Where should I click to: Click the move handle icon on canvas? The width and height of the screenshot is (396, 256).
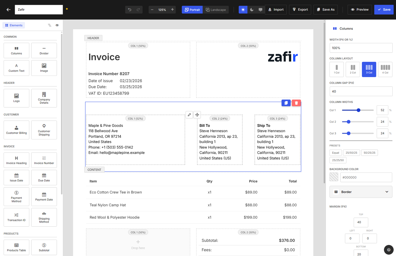tap(197, 115)
